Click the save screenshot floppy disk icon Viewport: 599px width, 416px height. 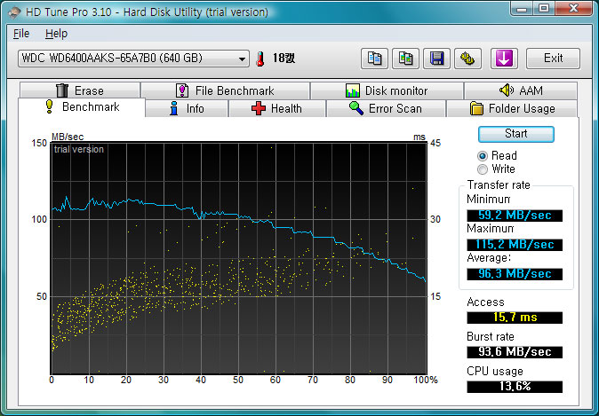point(436,59)
